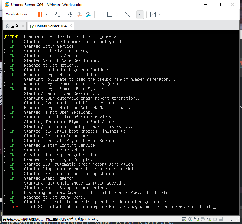Expand the stretch display dropdown arrow
The width and height of the screenshot is (242, 224).
pos(159,14)
